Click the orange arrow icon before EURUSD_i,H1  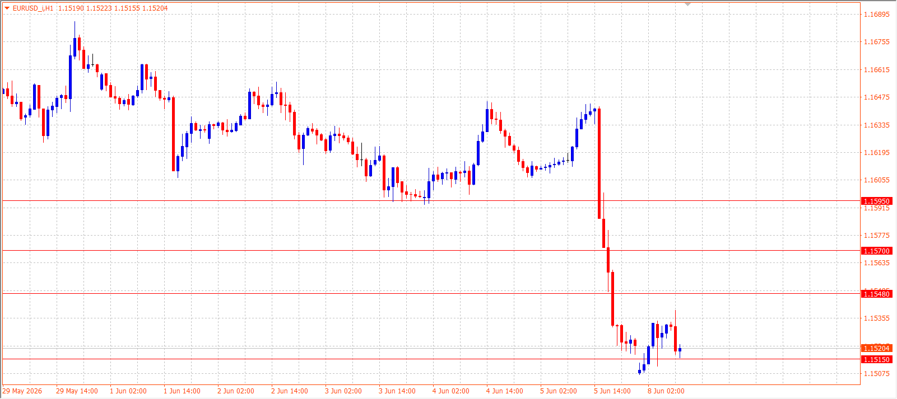pos(7,8)
